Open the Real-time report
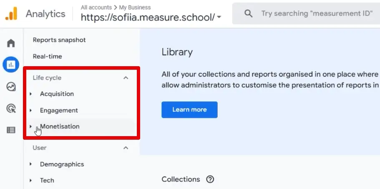This screenshot has width=380, height=189. (47, 57)
